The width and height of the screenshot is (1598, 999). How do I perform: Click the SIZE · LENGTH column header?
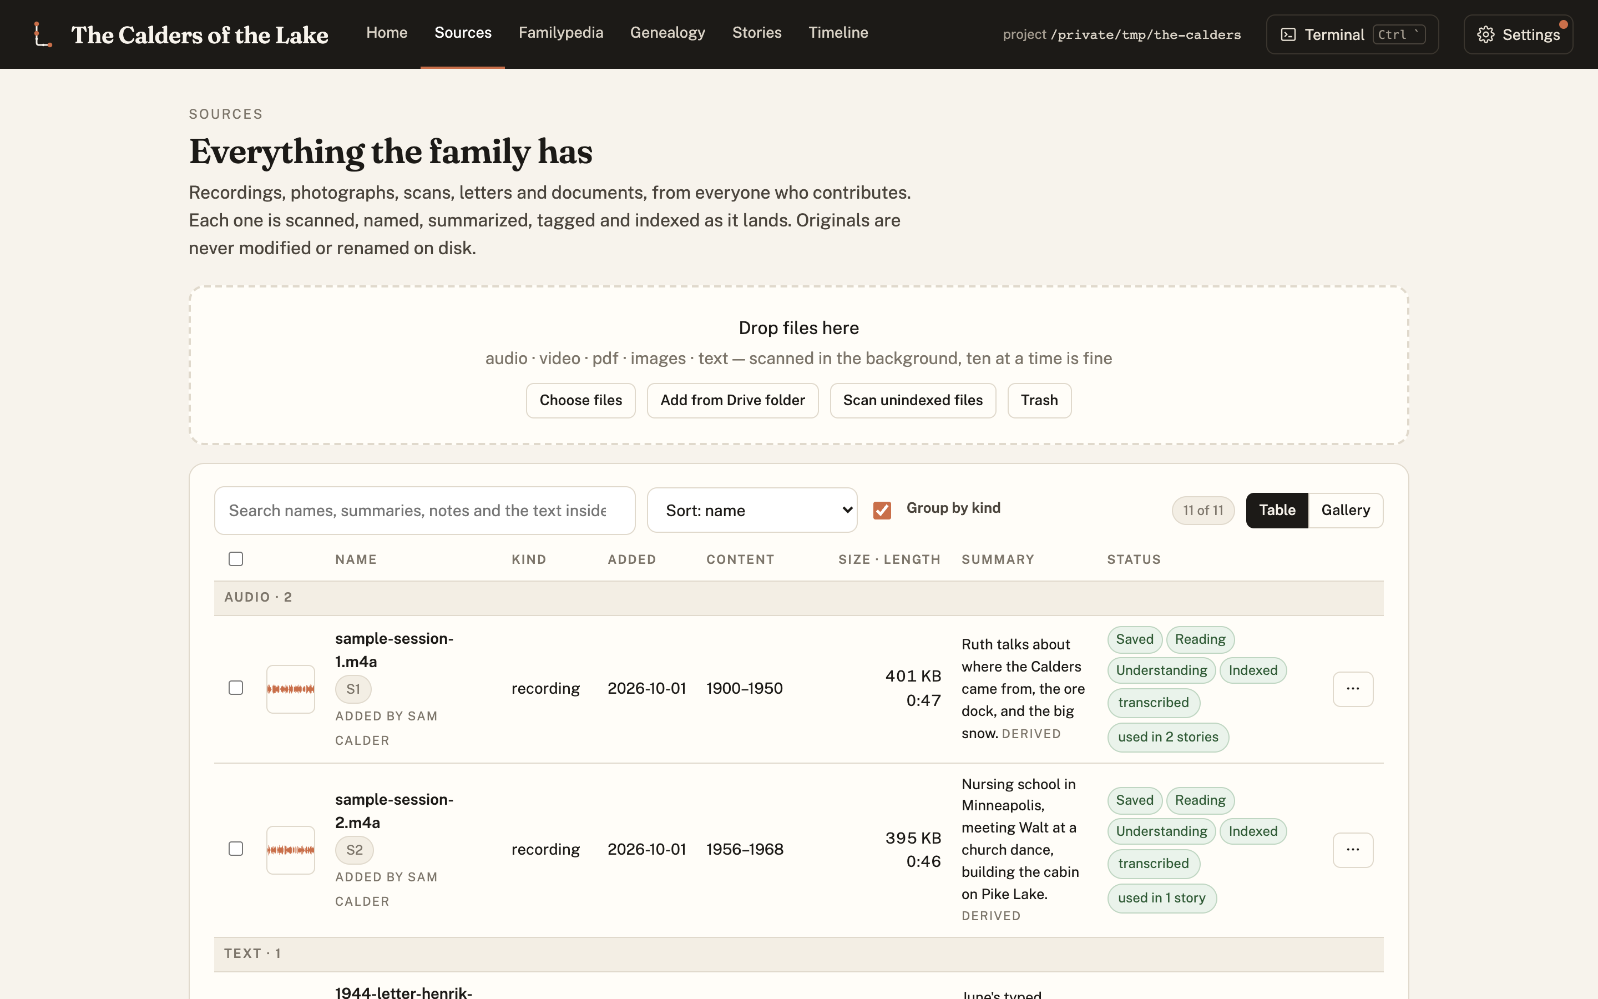point(889,559)
